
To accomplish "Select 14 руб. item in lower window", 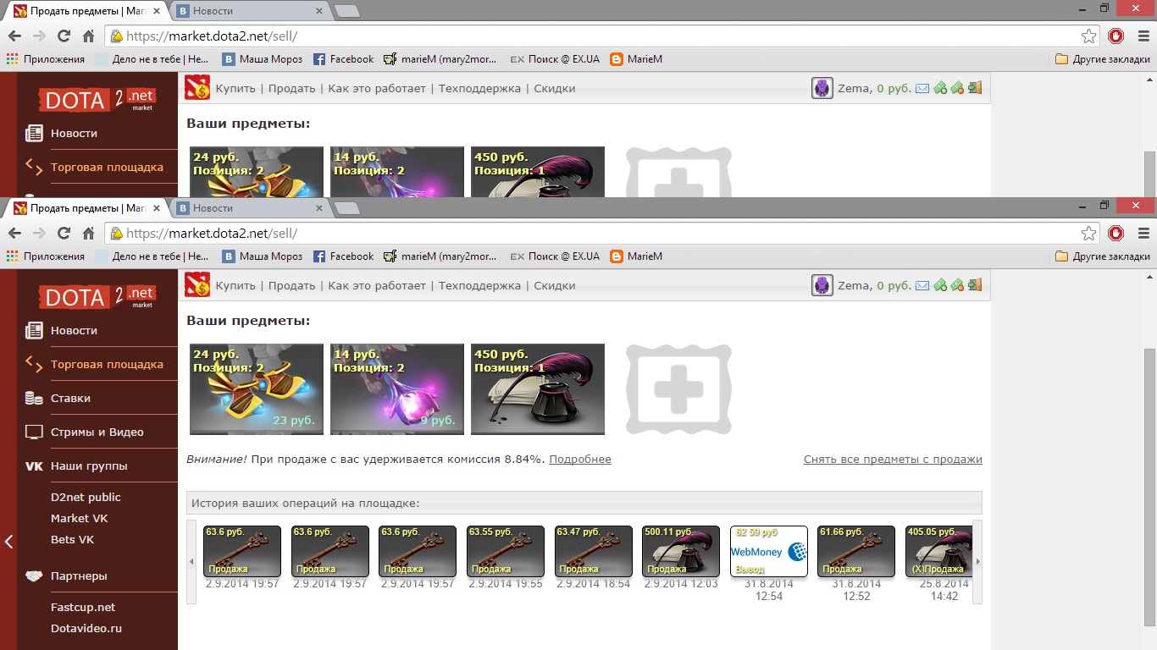I will pos(397,389).
